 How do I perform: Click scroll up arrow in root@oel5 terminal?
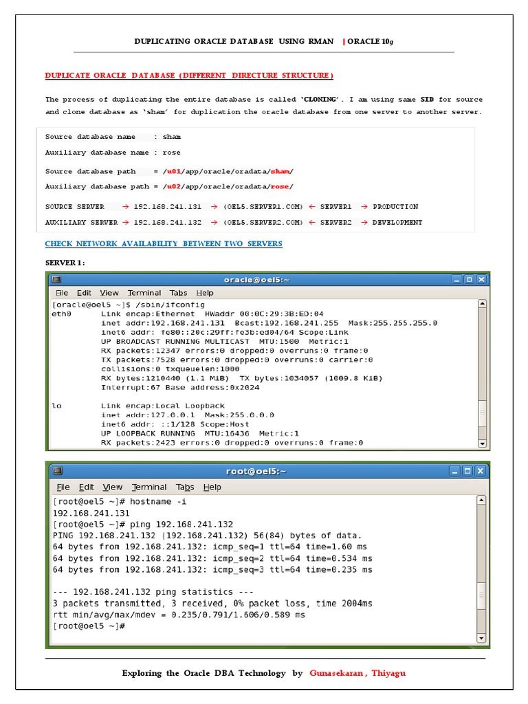(481, 500)
